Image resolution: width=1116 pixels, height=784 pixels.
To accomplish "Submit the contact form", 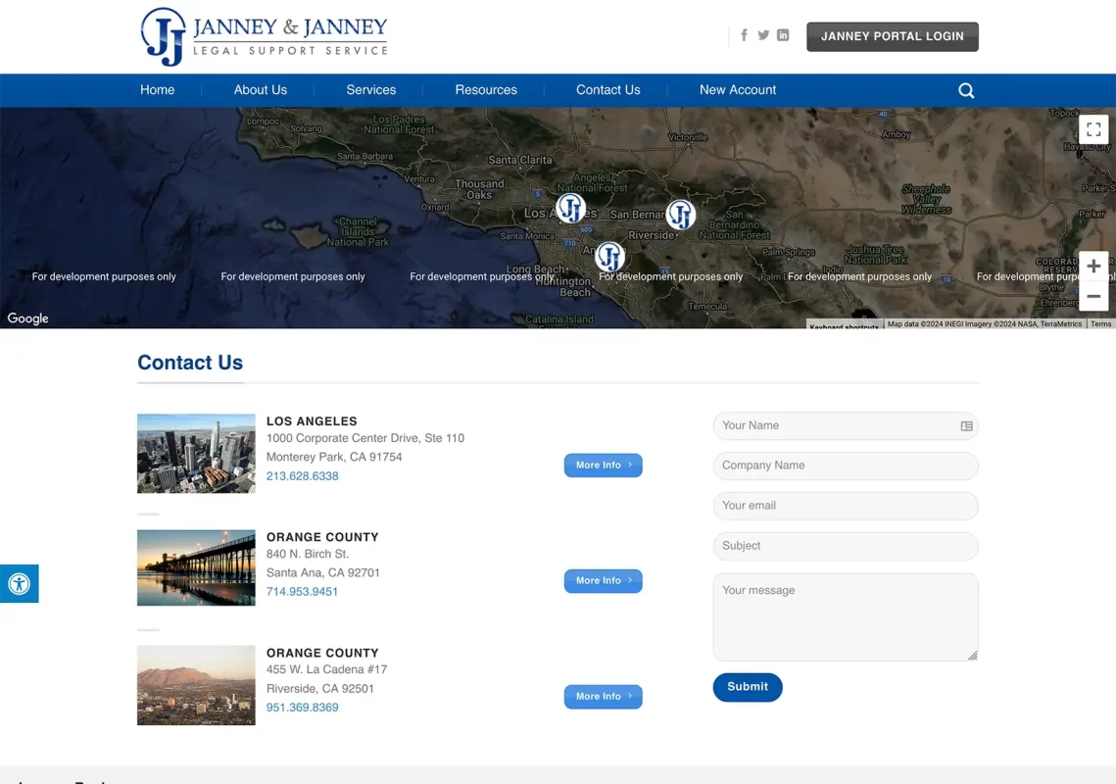I will (x=748, y=687).
